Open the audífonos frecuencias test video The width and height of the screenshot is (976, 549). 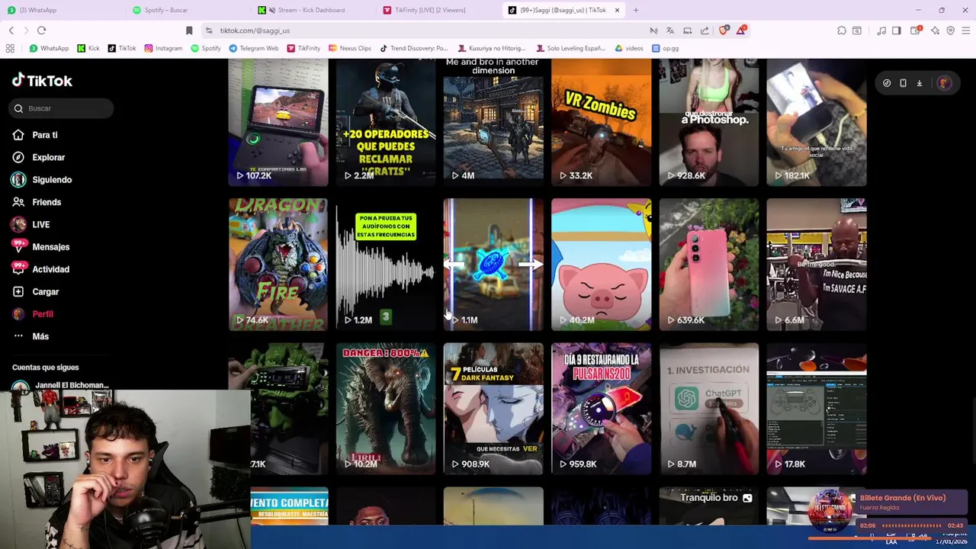coord(386,265)
